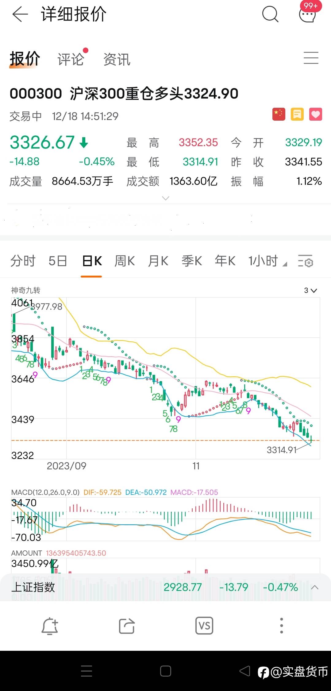The width and height of the screenshot is (331, 691).
Task: Select the 周K chart period
Action: point(125,261)
